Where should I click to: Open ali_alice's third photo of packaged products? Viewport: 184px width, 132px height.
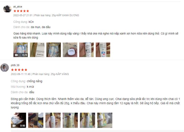click(54, 50)
